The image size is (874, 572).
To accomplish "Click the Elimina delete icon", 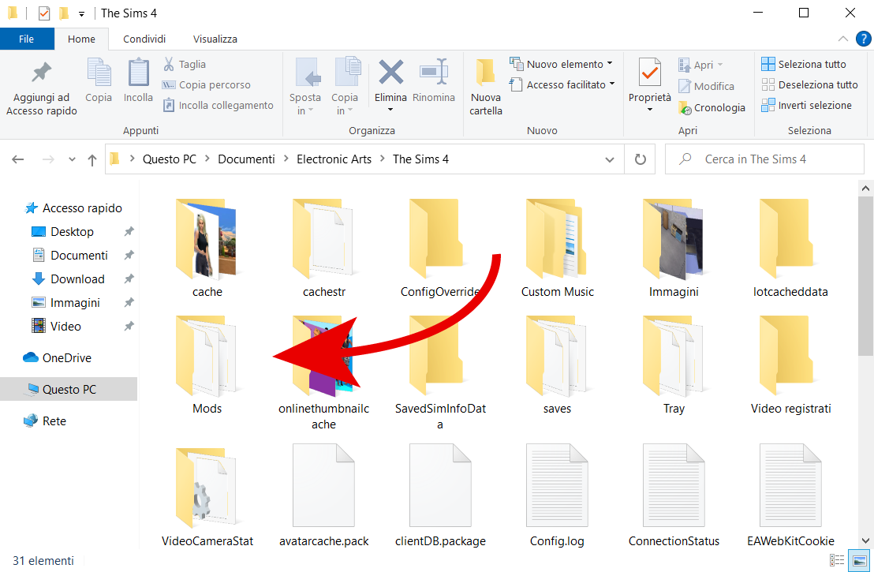I will point(390,73).
